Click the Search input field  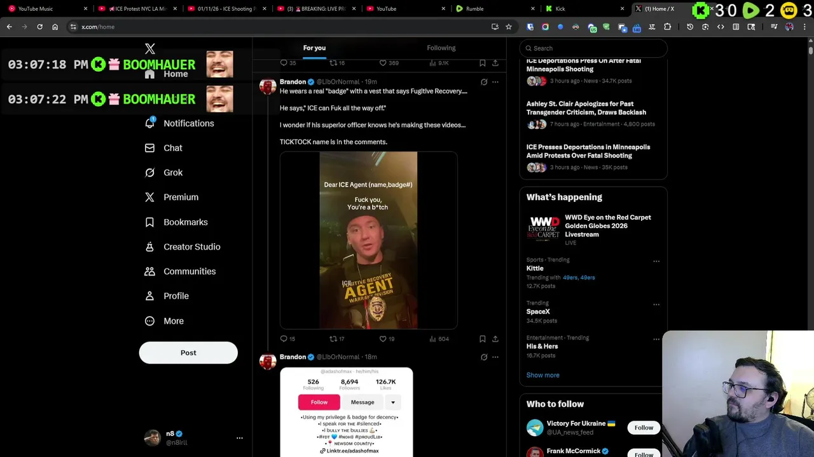(x=593, y=48)
